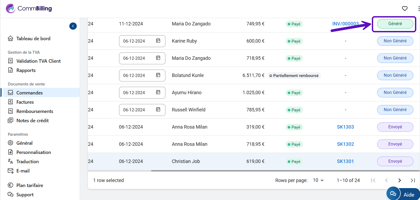Open the Rows per page dropdown
This screenshot has height=200, width=420.
(318, 180)
